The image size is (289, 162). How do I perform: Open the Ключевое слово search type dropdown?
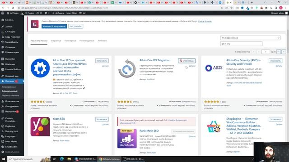[x=250, y=38]
